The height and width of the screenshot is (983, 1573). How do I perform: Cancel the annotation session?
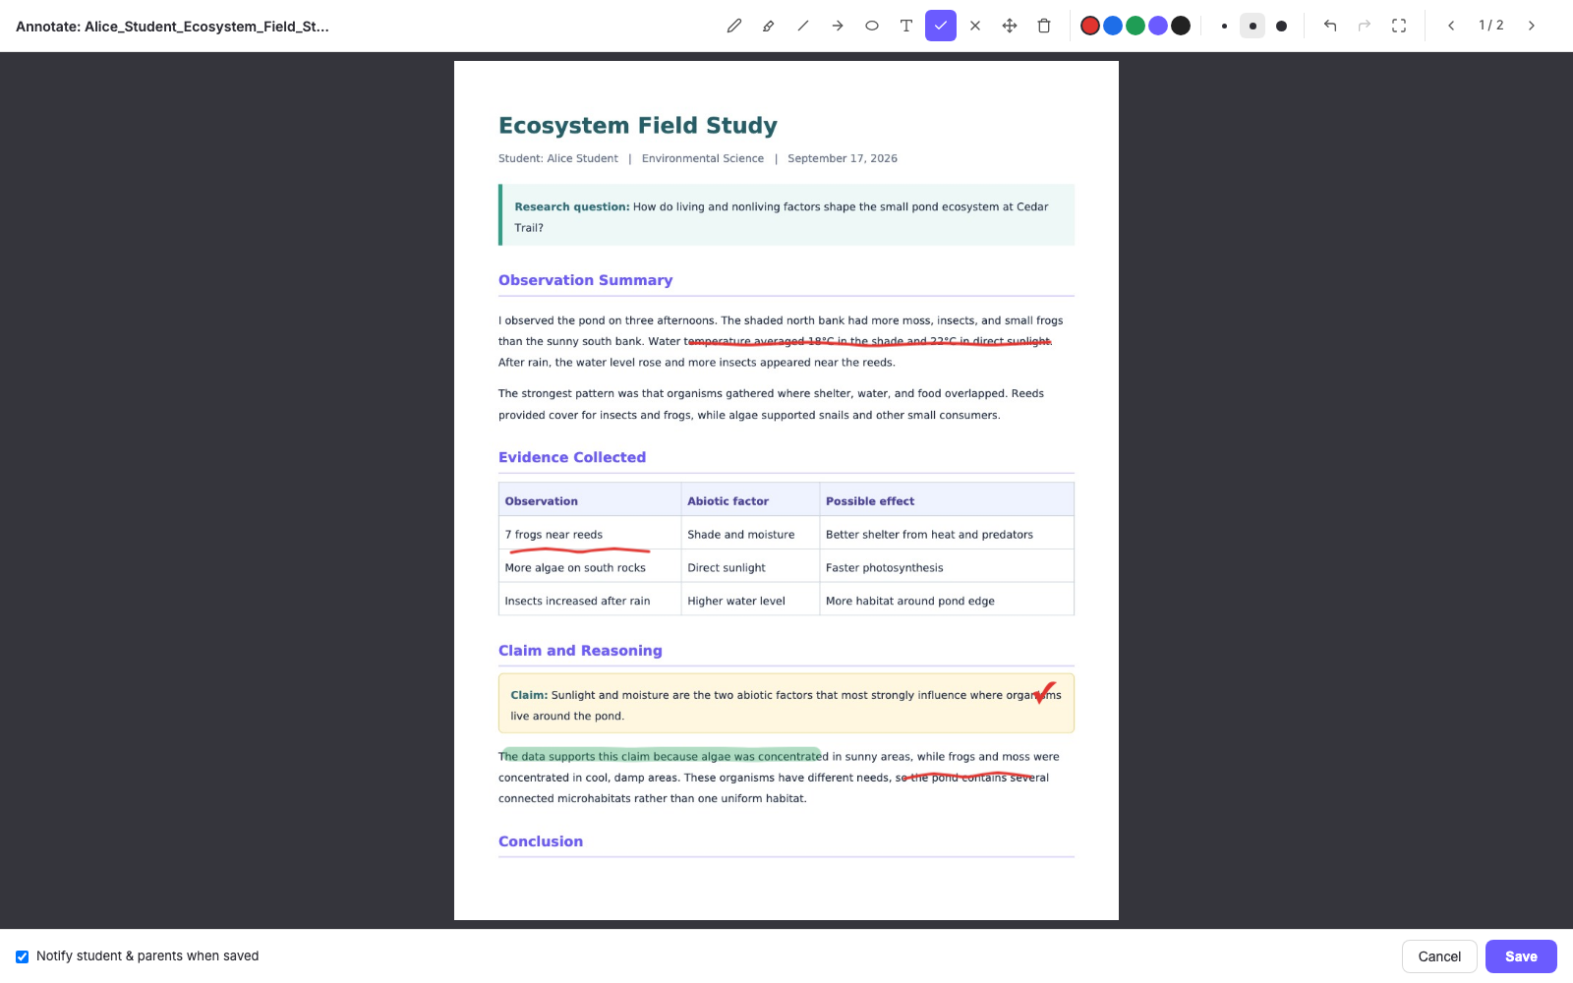(x=1439, y=956)
